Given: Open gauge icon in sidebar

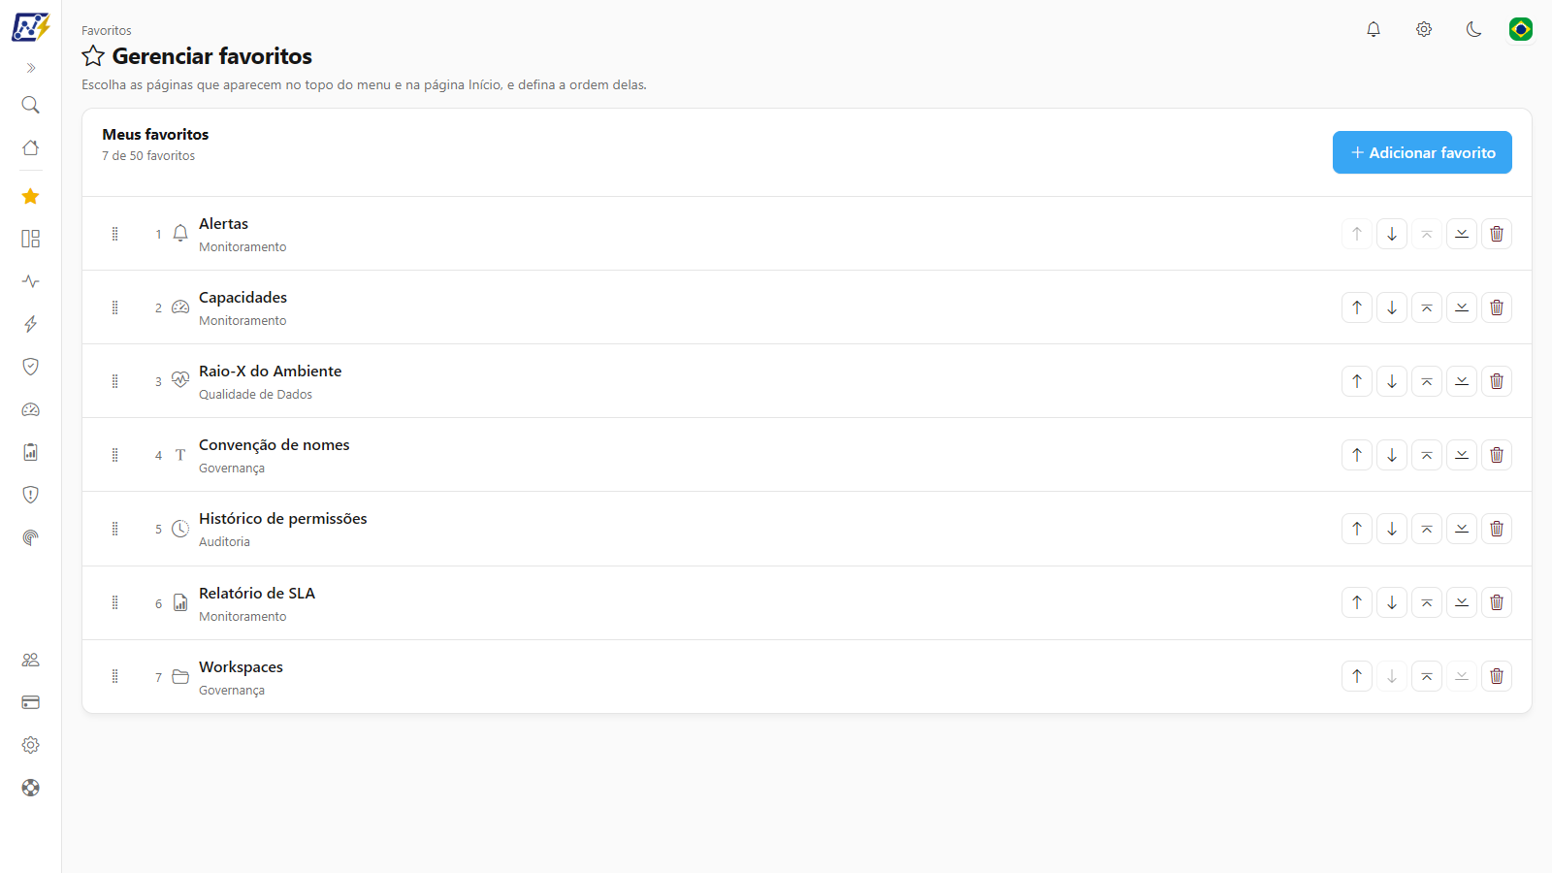Looking at the screenshot, I should tap(31, 409).
